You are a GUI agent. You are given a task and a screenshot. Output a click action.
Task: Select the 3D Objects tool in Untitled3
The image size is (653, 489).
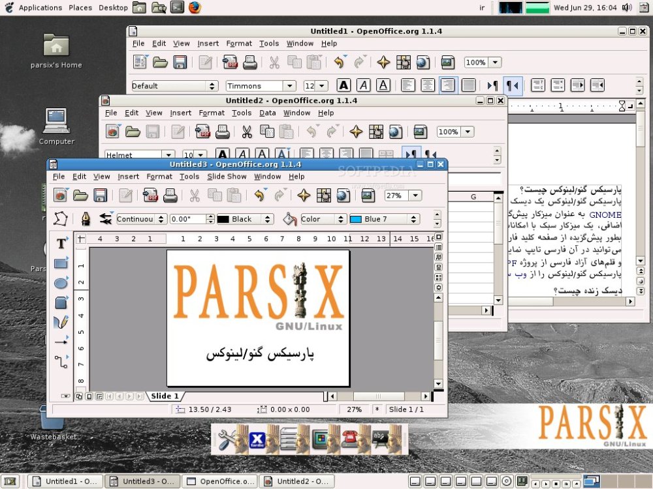[61, 303]
